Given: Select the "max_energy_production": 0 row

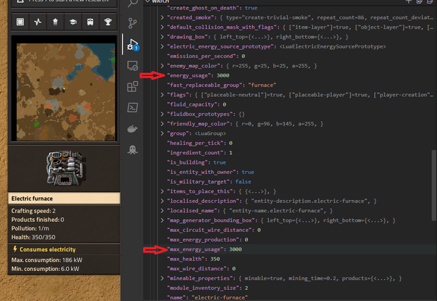Looking at the screenshot, I should click(290, 240).
